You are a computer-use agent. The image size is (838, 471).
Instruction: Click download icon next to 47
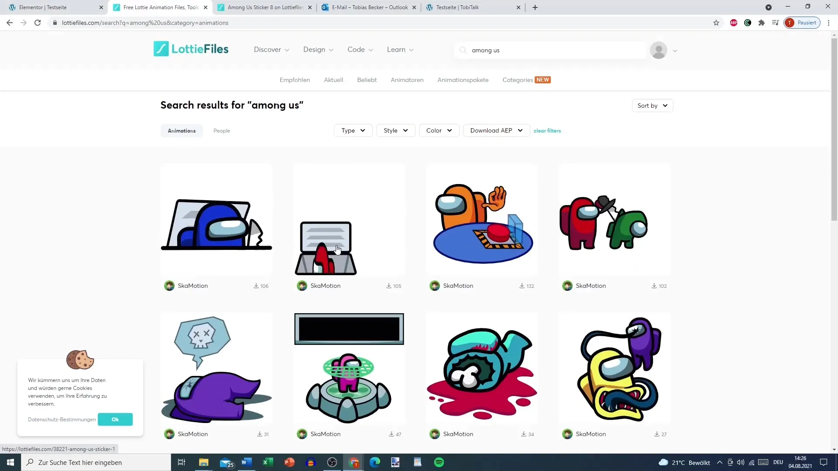click(392, 434)
